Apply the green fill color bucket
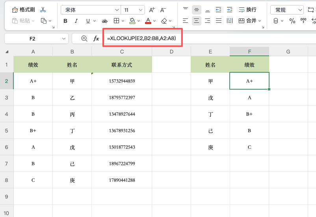Screen dimensions: 316x217 [x=132, y=21]
